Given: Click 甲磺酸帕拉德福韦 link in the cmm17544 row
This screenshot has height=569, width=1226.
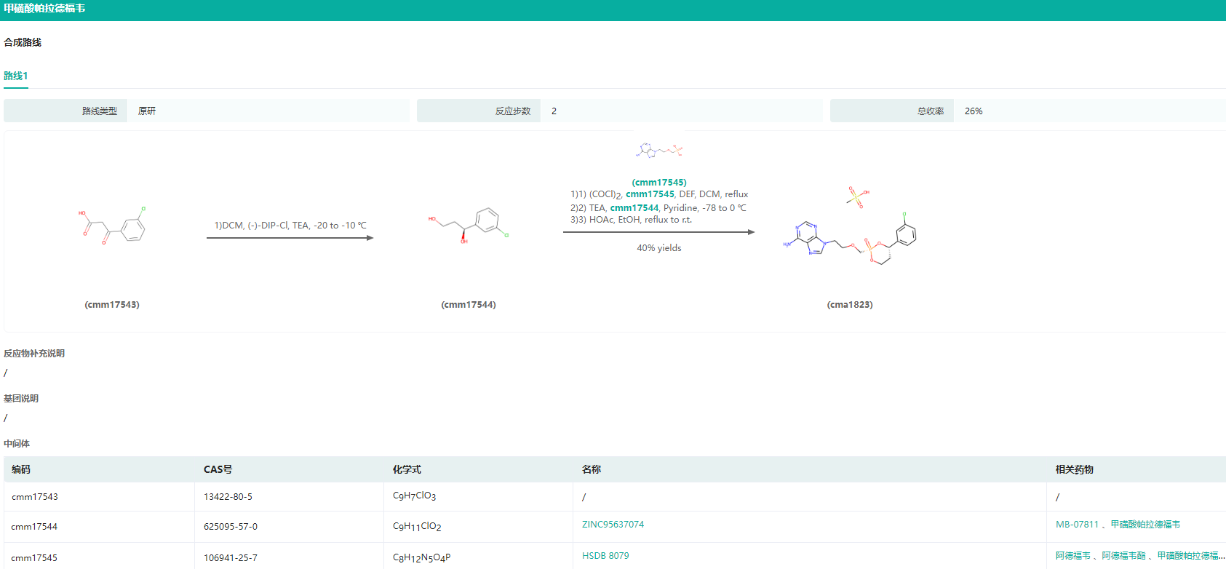Looking at the screenshot, I should [x=1145, y=525].
